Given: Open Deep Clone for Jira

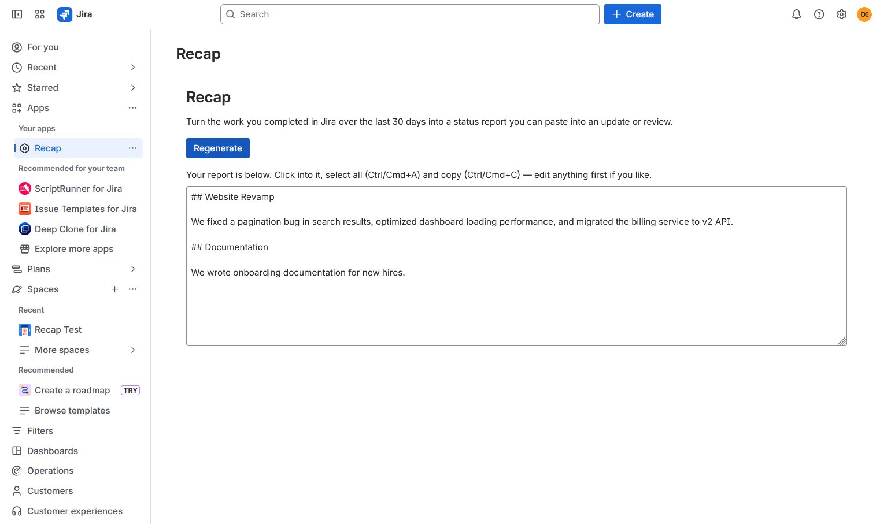Looking at the screenshot, I should (79, 229).
